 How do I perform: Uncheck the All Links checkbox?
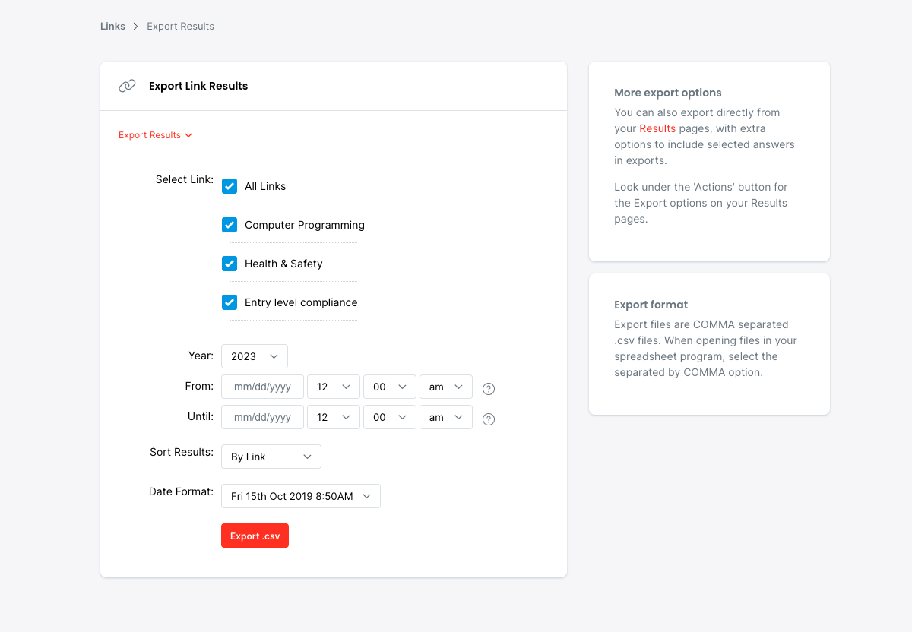230,186
